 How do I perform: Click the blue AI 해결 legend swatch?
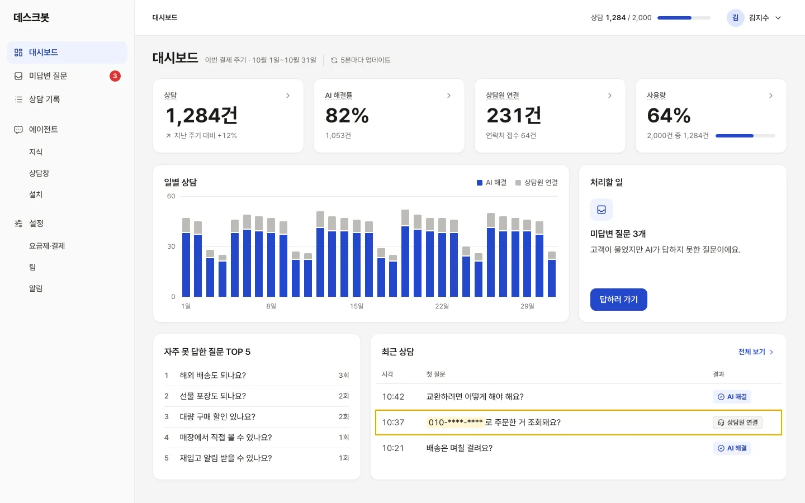(480, 183)
